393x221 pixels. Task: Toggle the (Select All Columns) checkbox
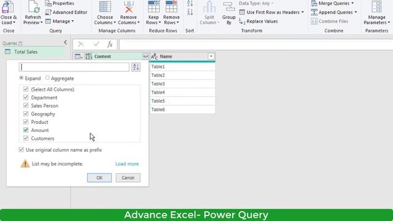[26, 89]
